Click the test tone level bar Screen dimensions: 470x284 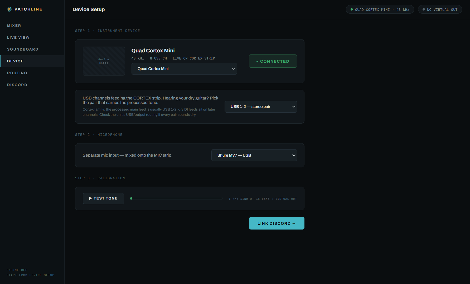(x=176, y=198)
